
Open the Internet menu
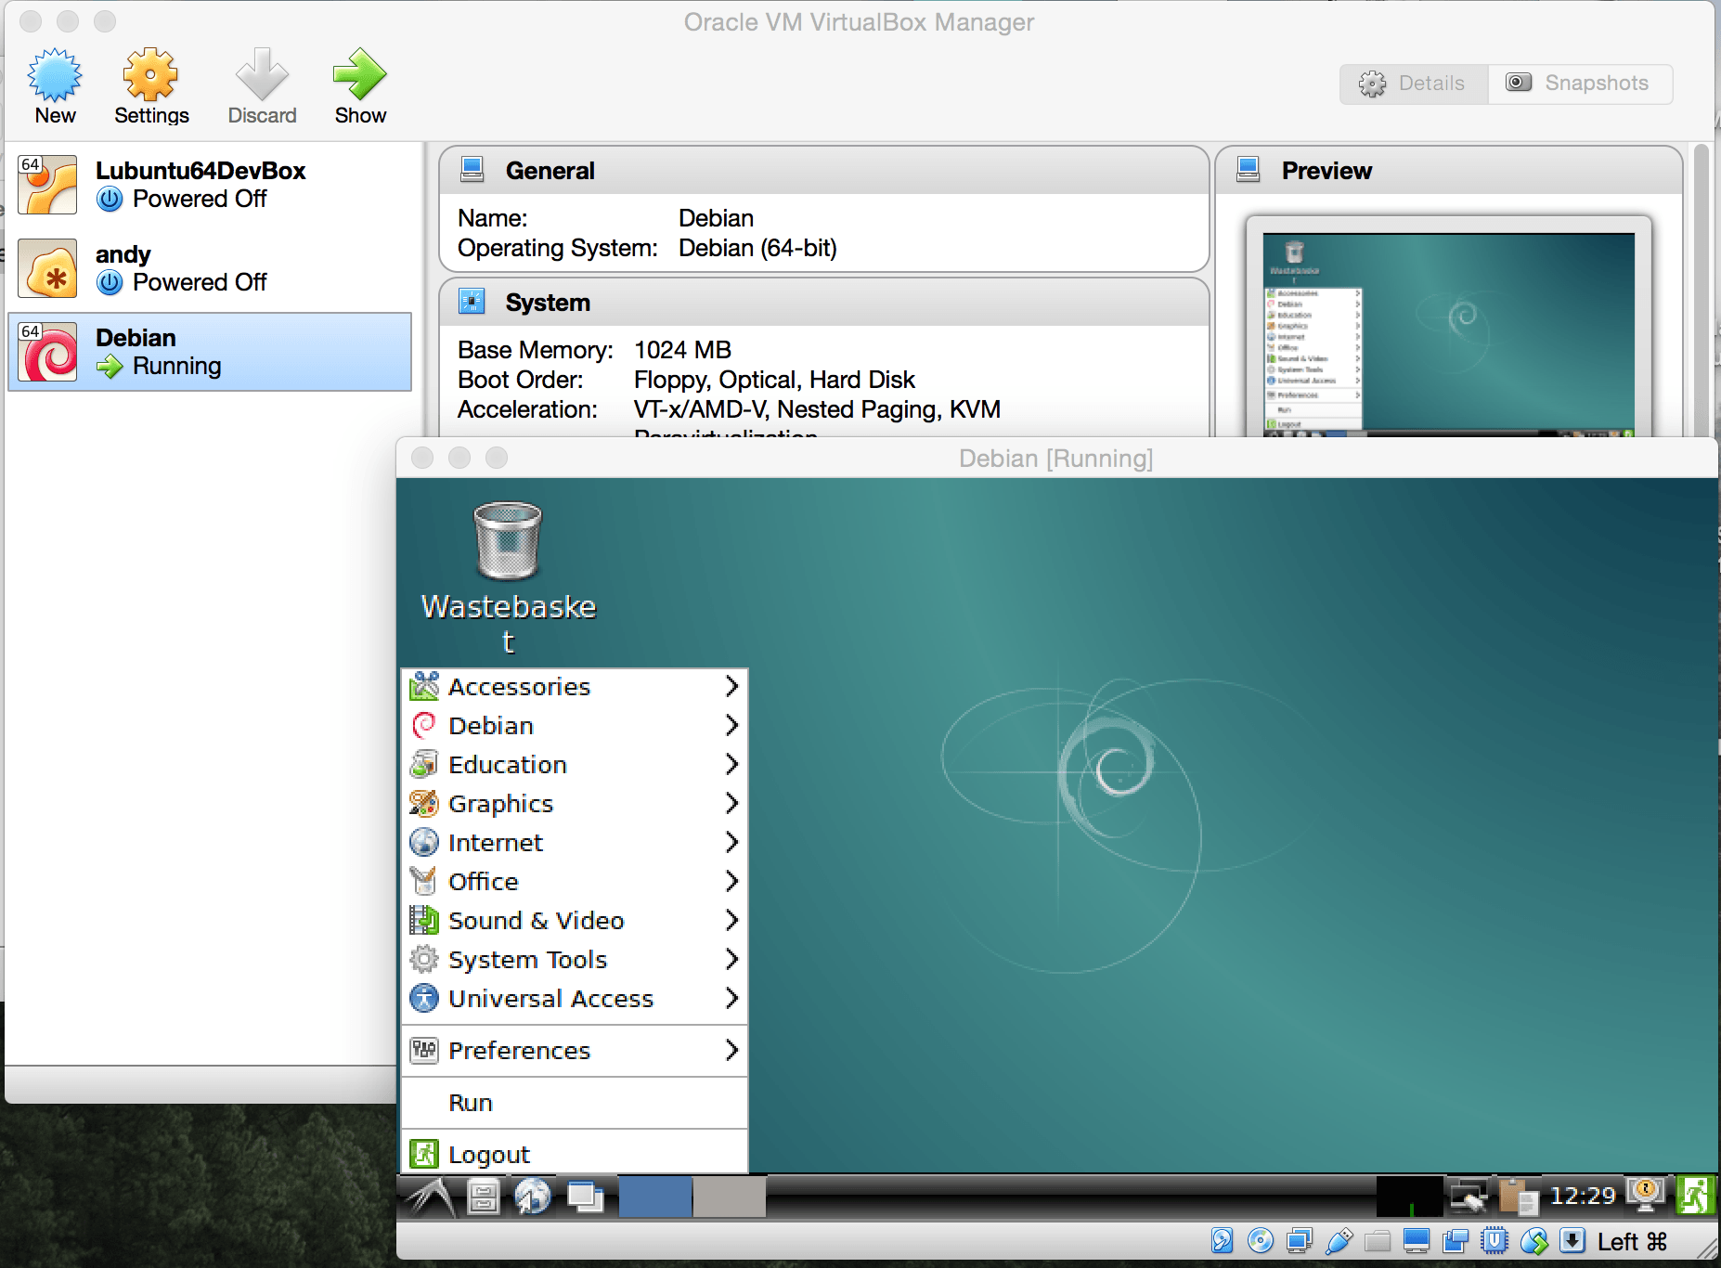(x=575, y=843)
